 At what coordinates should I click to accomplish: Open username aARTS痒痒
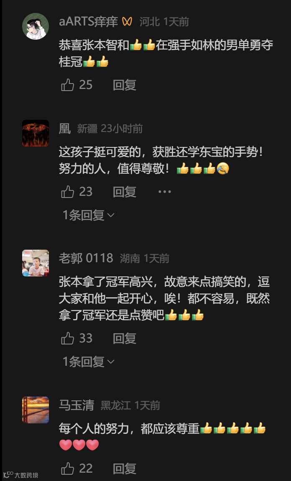89,21
